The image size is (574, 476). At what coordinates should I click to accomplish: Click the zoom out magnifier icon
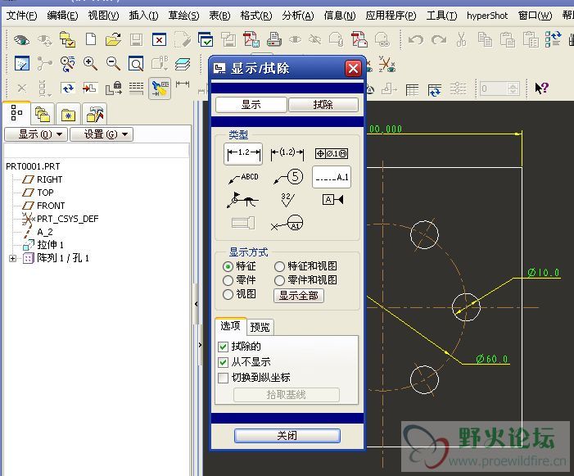pyautogui.click(x=113, y=64)
